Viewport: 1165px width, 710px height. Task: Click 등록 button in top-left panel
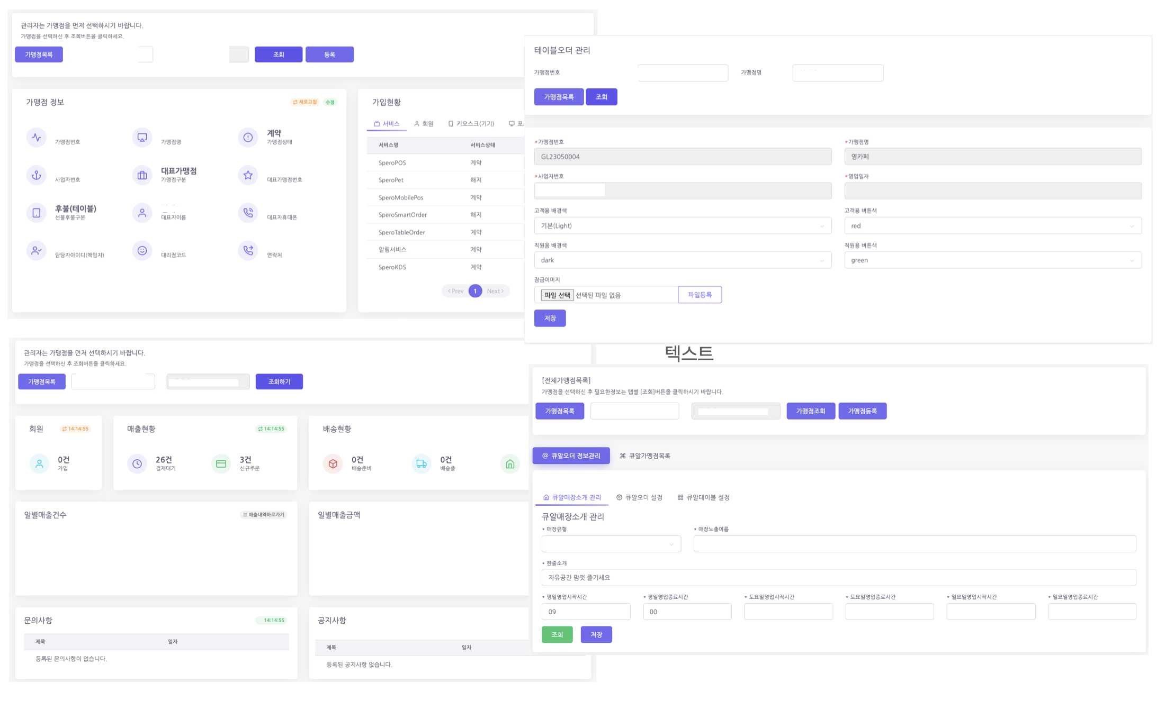pos(329,54)
